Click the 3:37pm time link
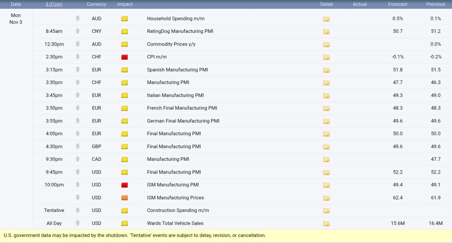This screenshot has height=243, width=452. 54,4
